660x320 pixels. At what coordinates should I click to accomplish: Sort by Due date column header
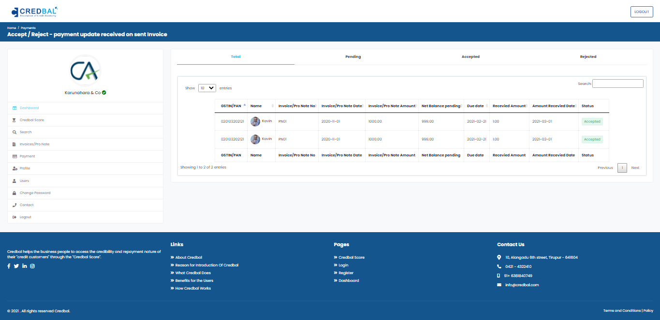tap(477, 106)
